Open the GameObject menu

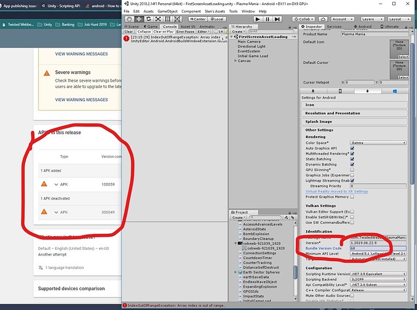coord(167,11)
